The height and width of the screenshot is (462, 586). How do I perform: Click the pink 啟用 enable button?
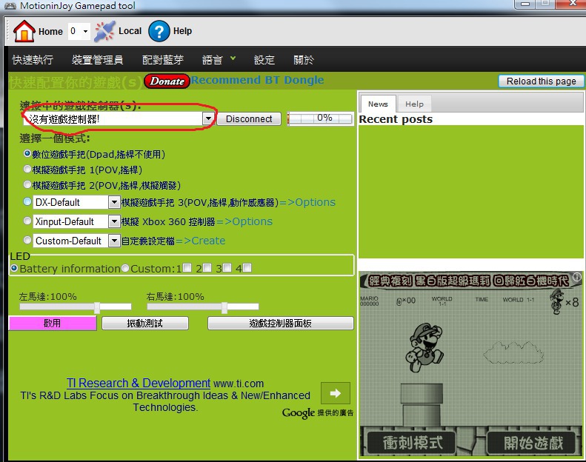click(53, 323)
